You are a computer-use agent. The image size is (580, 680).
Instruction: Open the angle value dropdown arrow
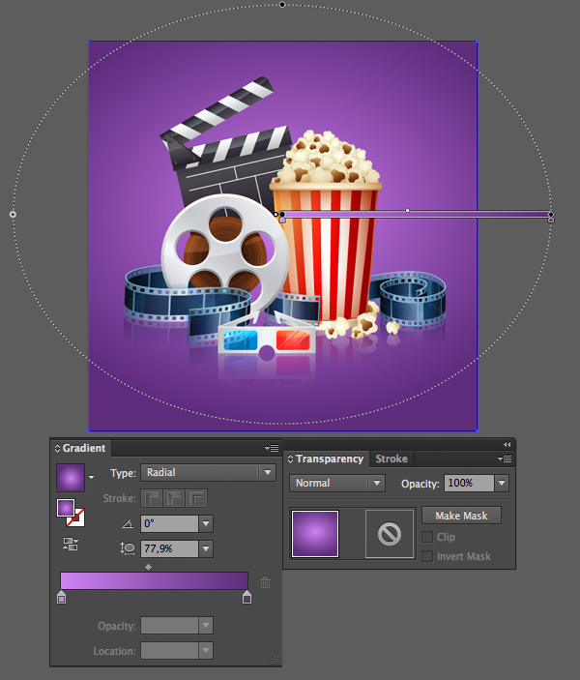(x=206, y=524)
